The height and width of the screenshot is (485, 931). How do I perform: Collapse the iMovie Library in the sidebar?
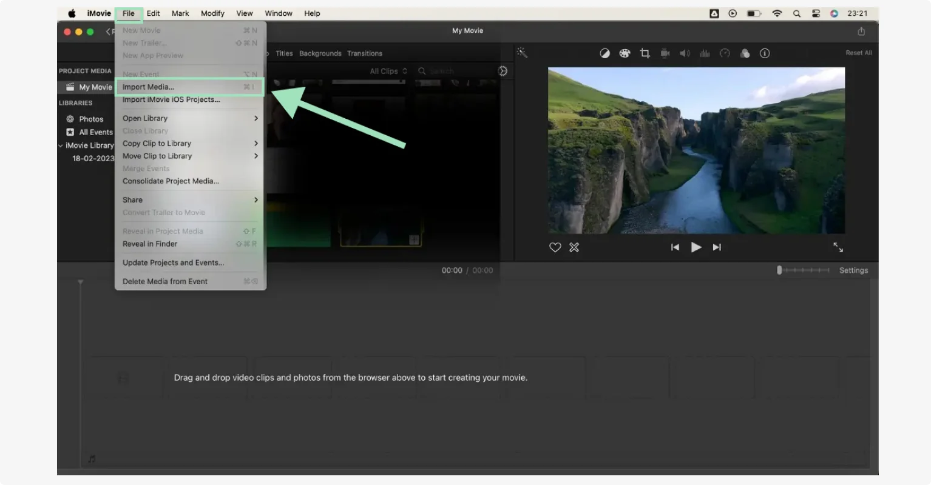pos(61,145)
